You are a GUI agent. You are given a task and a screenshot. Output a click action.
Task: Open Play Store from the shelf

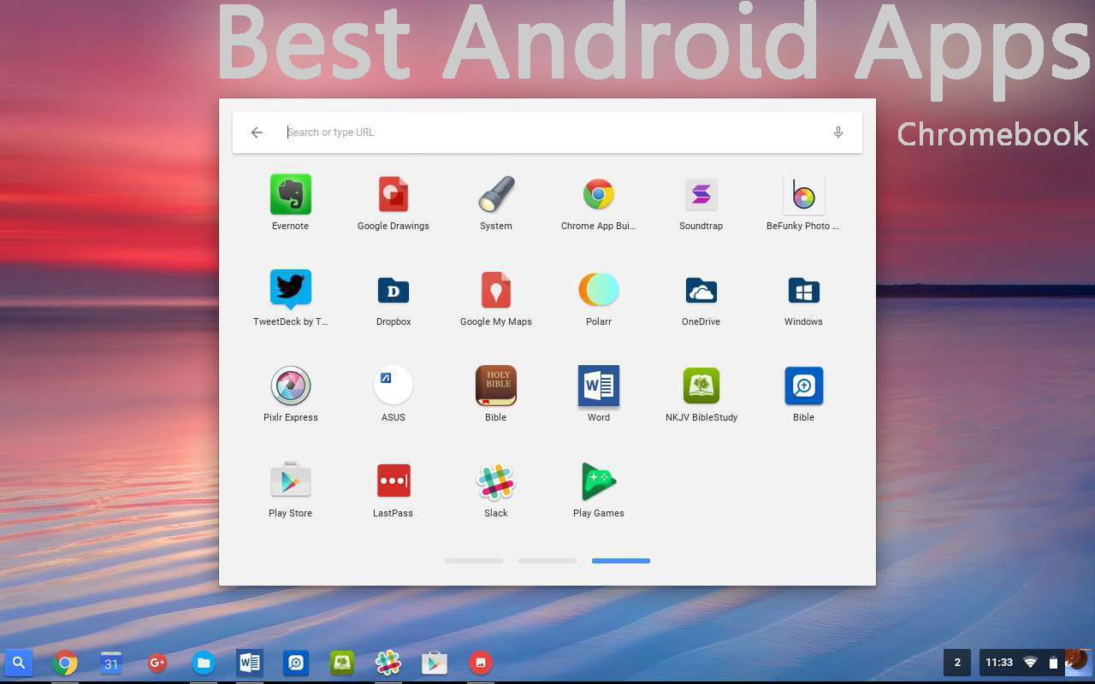tap(435, 663)
